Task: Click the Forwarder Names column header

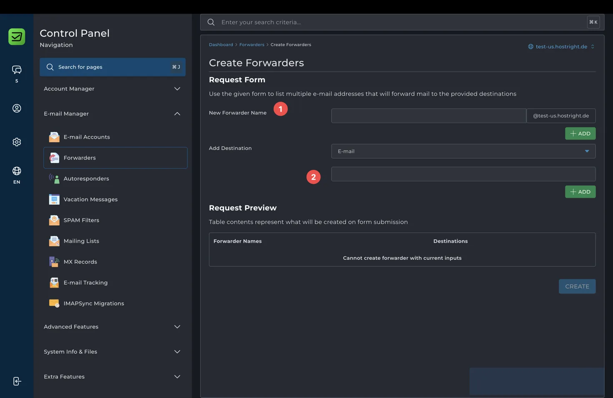Action: point(238,241)
